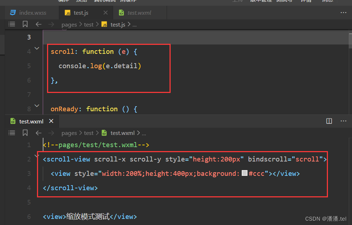Go back using arrow in test.js toolbar
The height and width of the screenshot is (225, 352).
click(x=39, y=24)
